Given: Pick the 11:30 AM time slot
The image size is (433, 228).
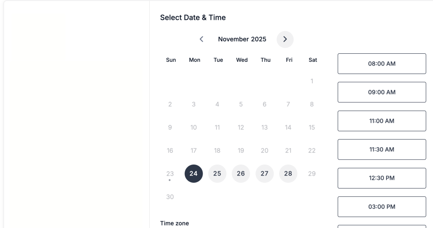Looking at the screenshot, I should click(x=381, y=149).
